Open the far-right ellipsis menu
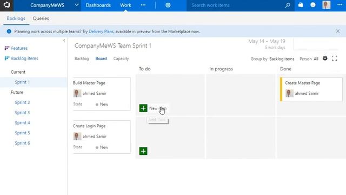346x195 pixels. (x=340, y=5)
